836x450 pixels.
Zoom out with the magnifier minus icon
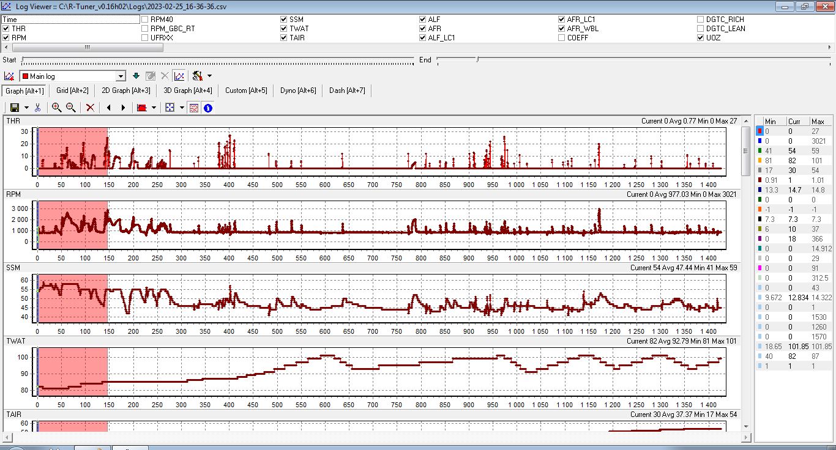coord(71,108)
